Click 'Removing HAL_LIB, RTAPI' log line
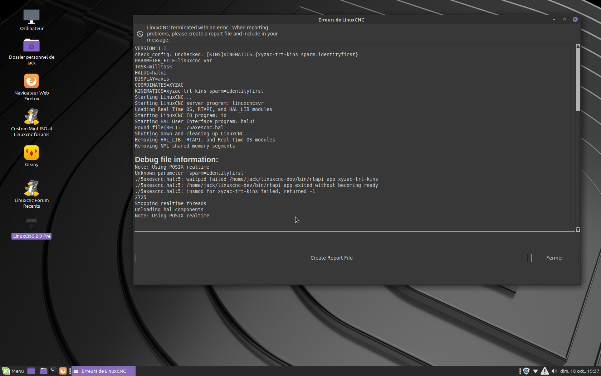This screenshot has width=601, height=376. tap(205, 140)
